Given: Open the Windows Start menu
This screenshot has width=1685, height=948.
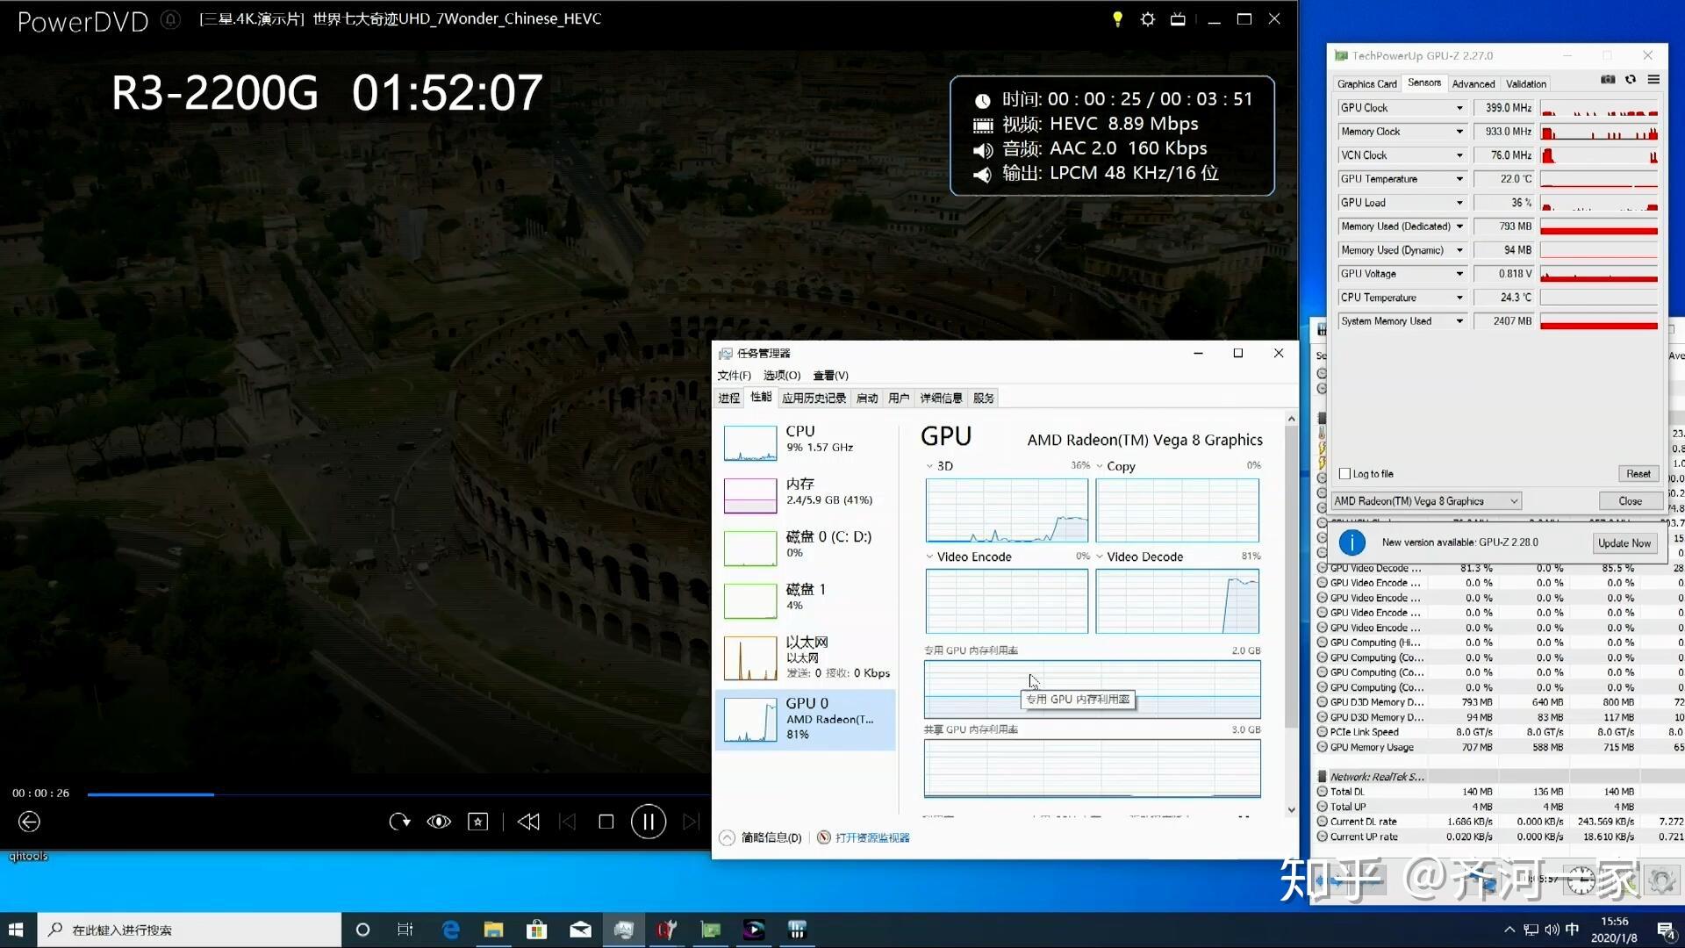Looking at the screenshot, I should tap(16, 930).
